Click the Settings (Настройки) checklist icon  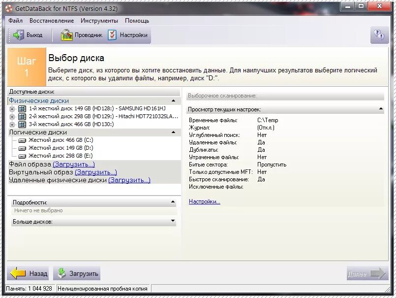tap(112, 35)
